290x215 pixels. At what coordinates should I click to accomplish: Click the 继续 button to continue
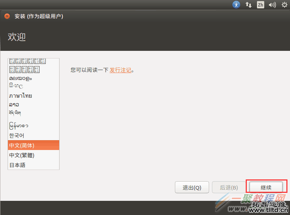coord(266,187)
